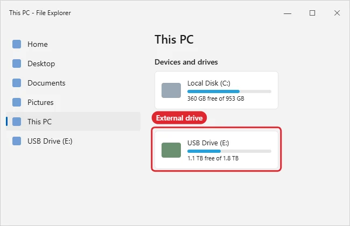Click "1.1 TB free of 1.8 TB" text
This screenshot has height=226, width=350.
[213, 158]
